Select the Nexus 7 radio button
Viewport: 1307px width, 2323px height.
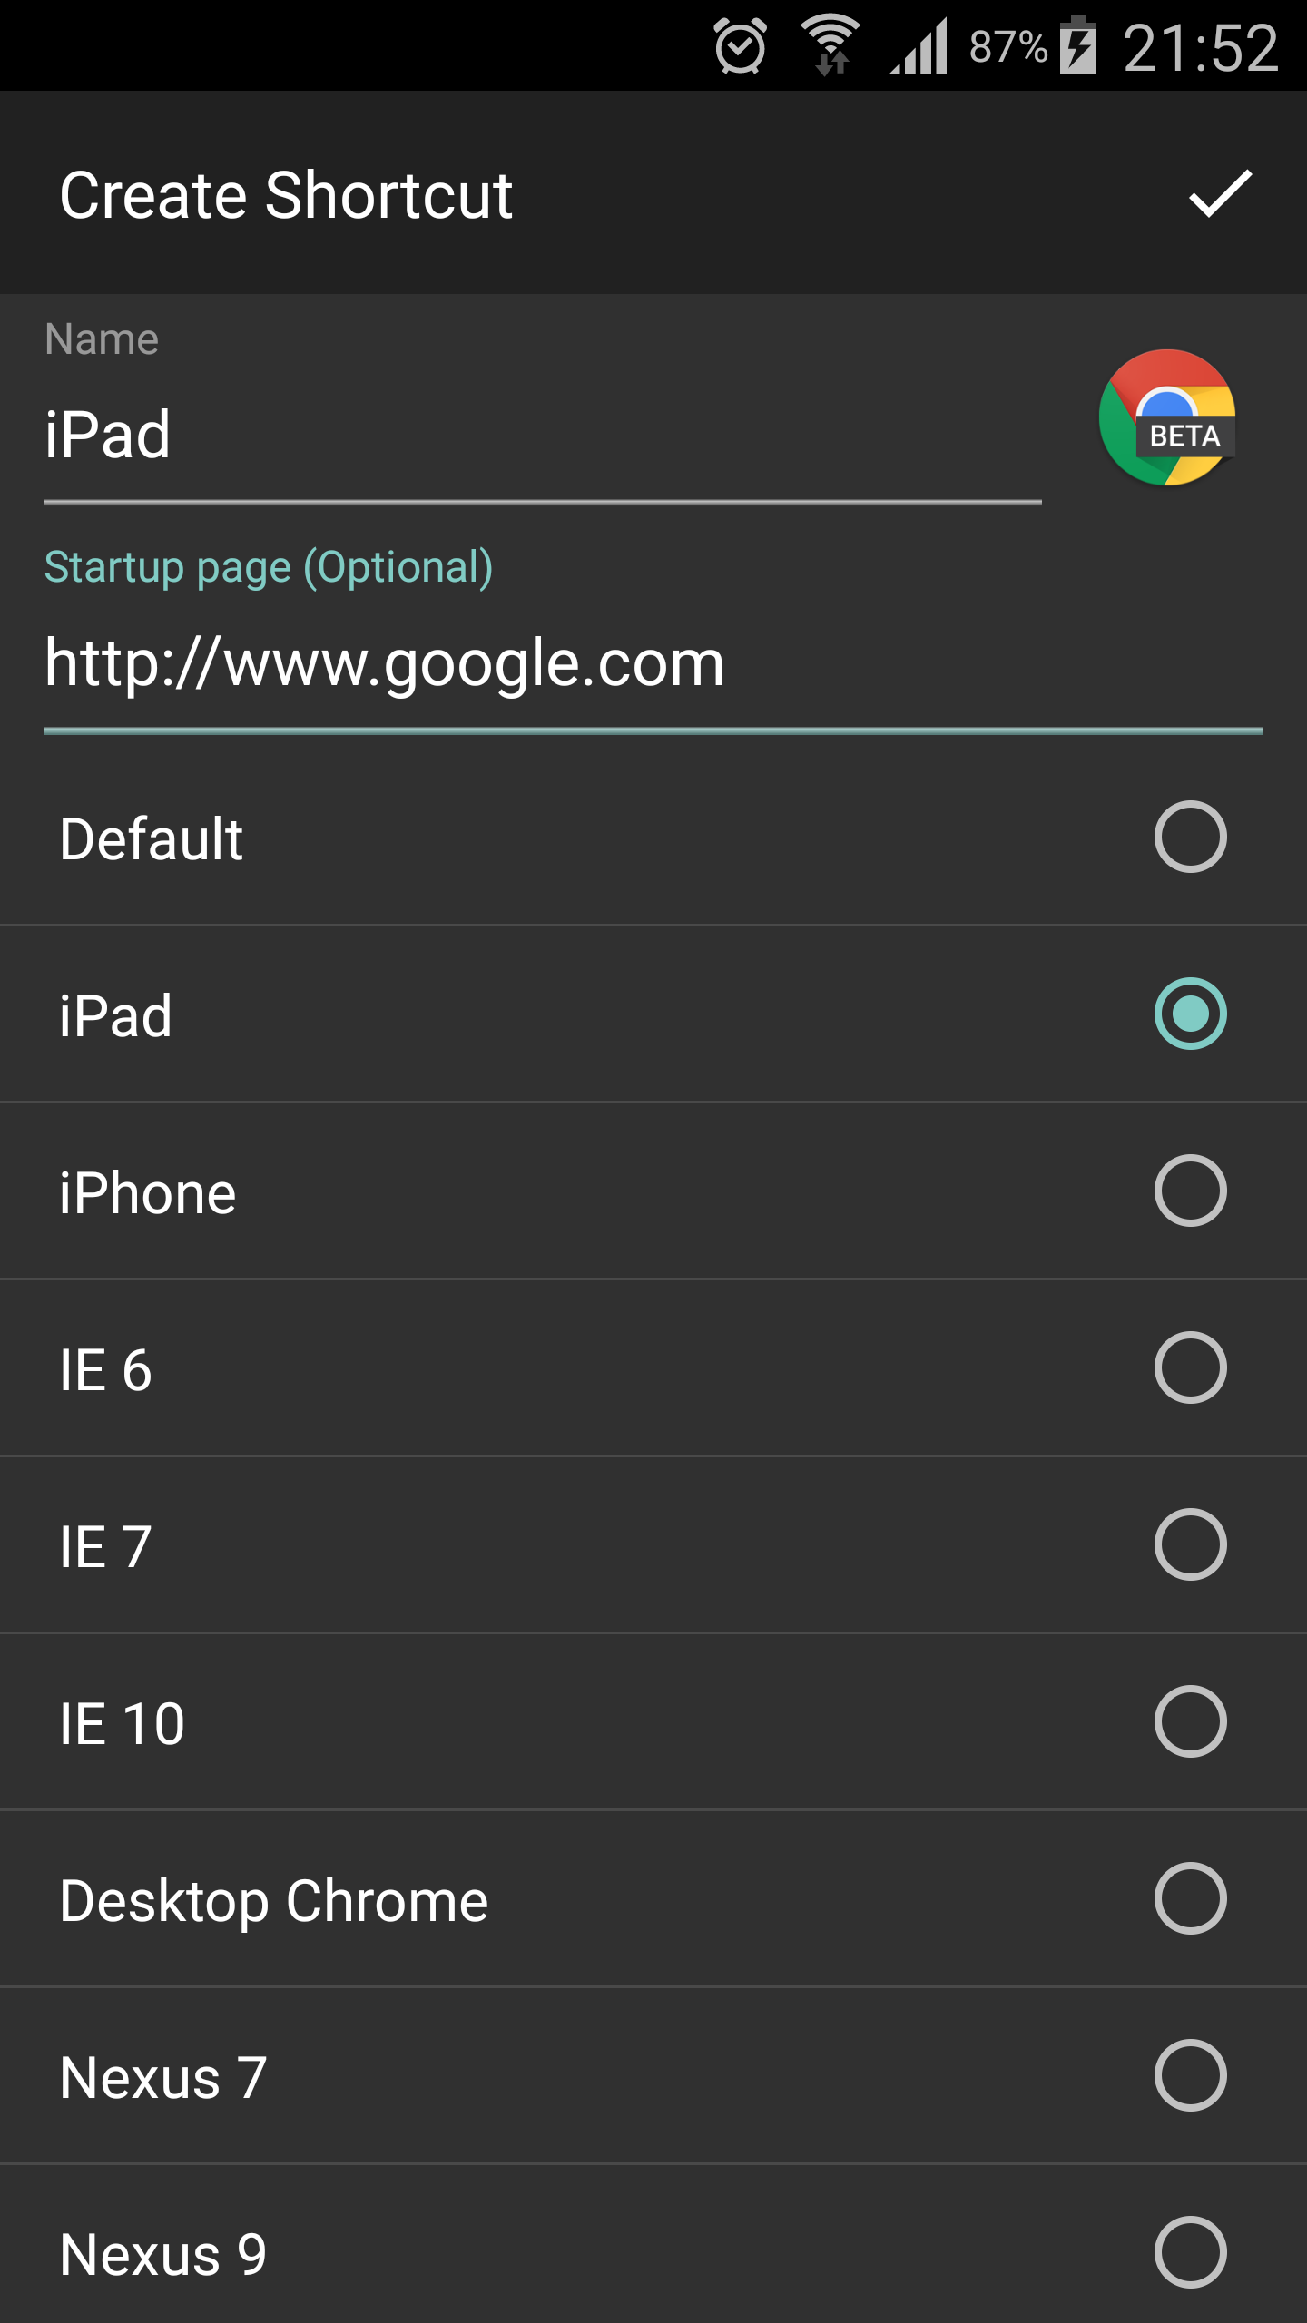pos(1190,2075)
